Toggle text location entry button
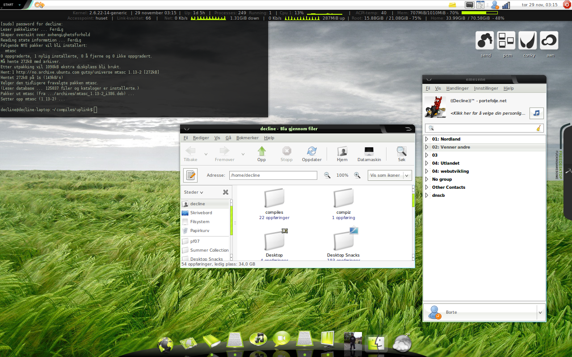This screenshot has width=572, height=357. (x=190, y=175)
